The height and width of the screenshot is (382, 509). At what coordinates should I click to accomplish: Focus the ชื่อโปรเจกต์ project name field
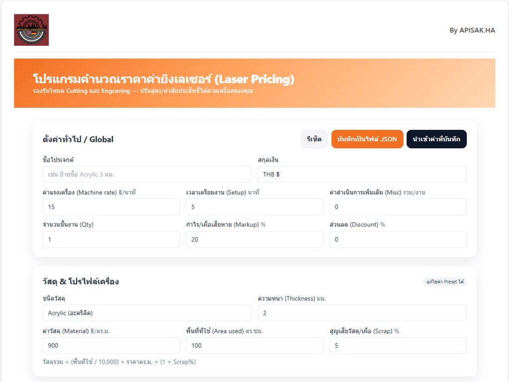(147, 175)
